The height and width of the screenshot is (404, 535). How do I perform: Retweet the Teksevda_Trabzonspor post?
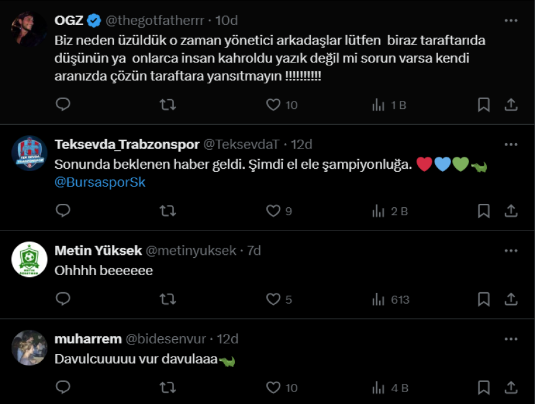168,211
